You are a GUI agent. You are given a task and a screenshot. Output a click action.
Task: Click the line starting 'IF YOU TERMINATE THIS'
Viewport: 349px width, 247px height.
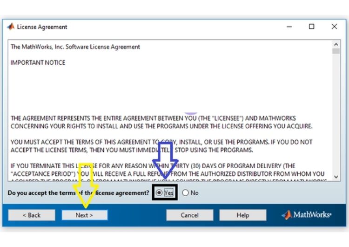(153, 166)
